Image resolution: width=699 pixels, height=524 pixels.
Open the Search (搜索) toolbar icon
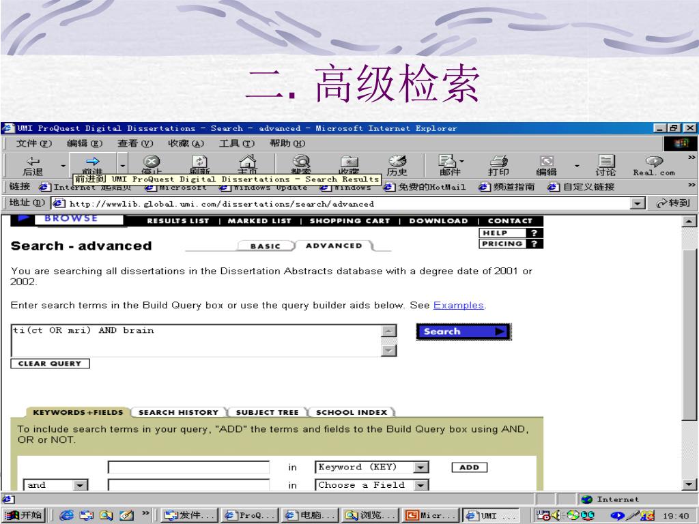301,161
